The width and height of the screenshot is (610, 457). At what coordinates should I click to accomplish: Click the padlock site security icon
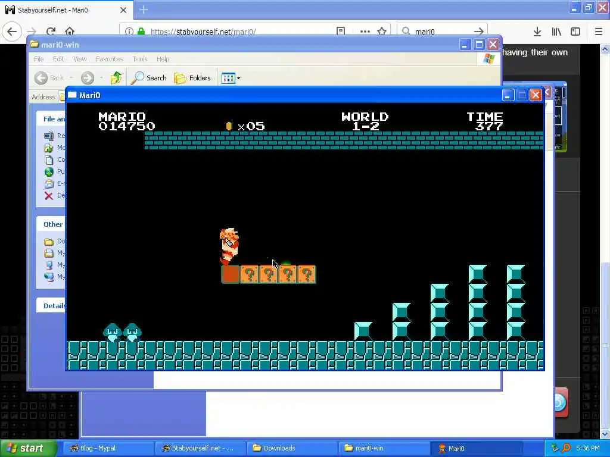tap(141, 32)
